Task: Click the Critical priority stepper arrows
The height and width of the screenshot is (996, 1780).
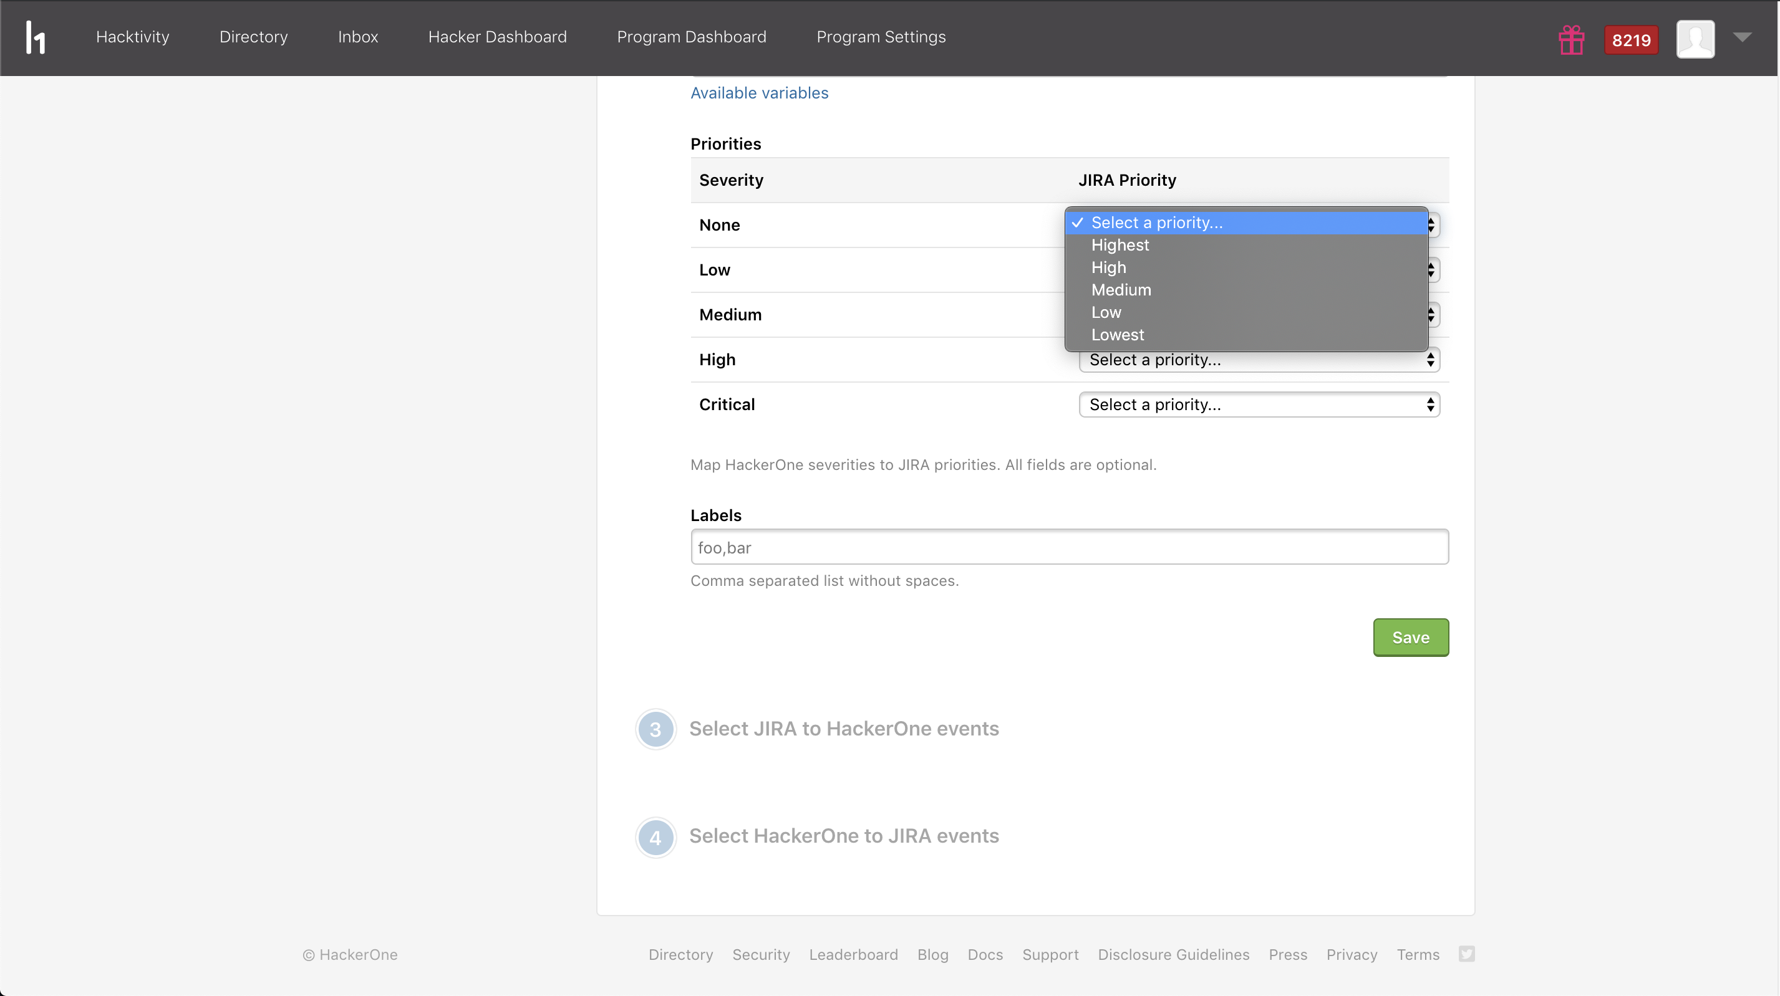Action: 1430,405
